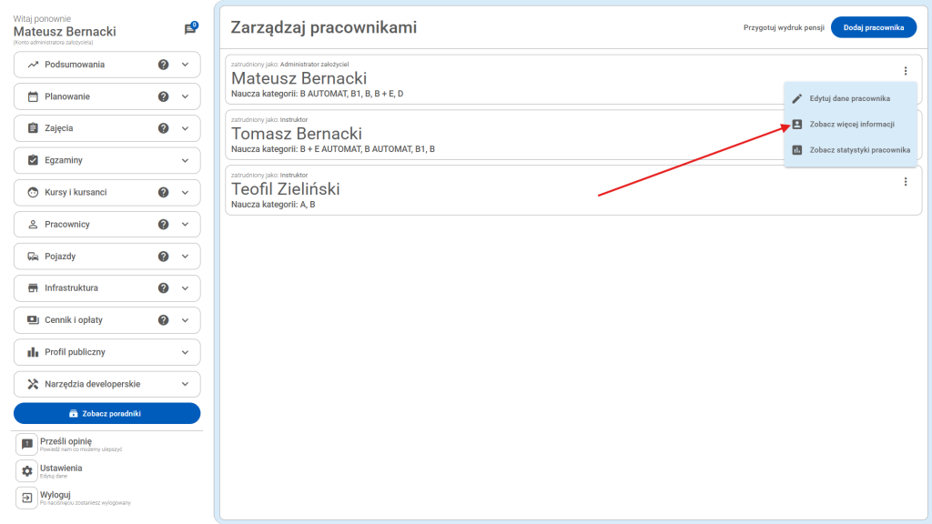This screenshot has width=932, height=524.
Task: Click the Dodaj pracownika button
Action: click(x=873, y=27)
